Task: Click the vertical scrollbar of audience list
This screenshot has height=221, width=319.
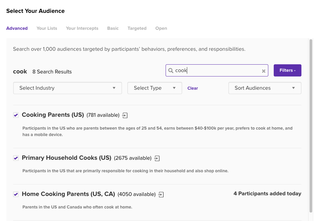Action: 311,125
